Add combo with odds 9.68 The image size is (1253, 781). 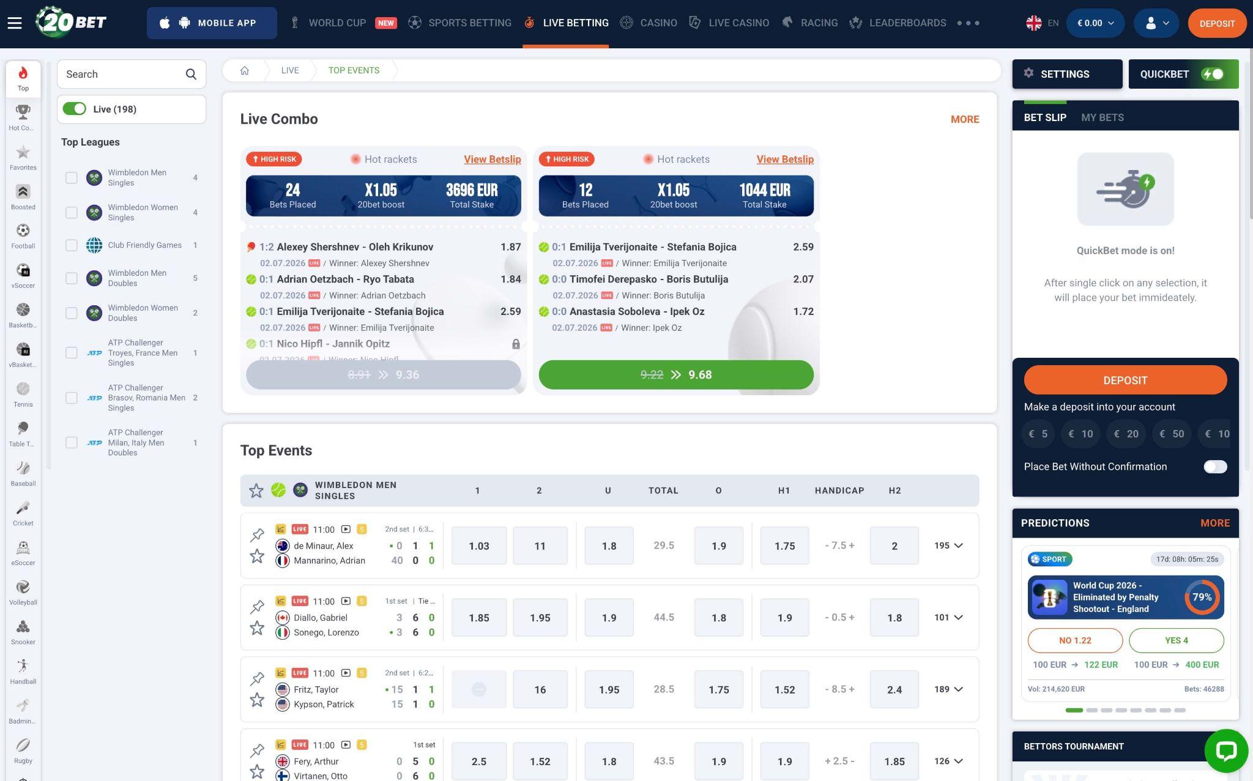[676, 375]
